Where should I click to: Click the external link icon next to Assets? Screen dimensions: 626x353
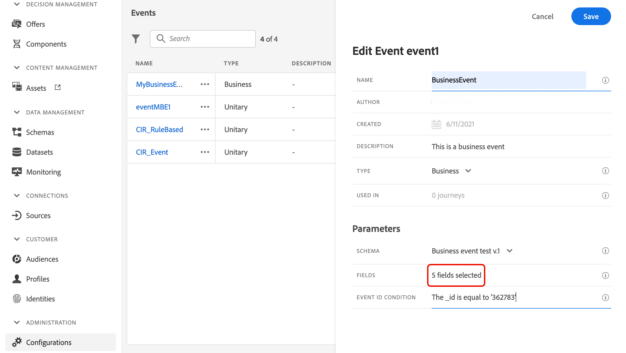click(58, 87)
